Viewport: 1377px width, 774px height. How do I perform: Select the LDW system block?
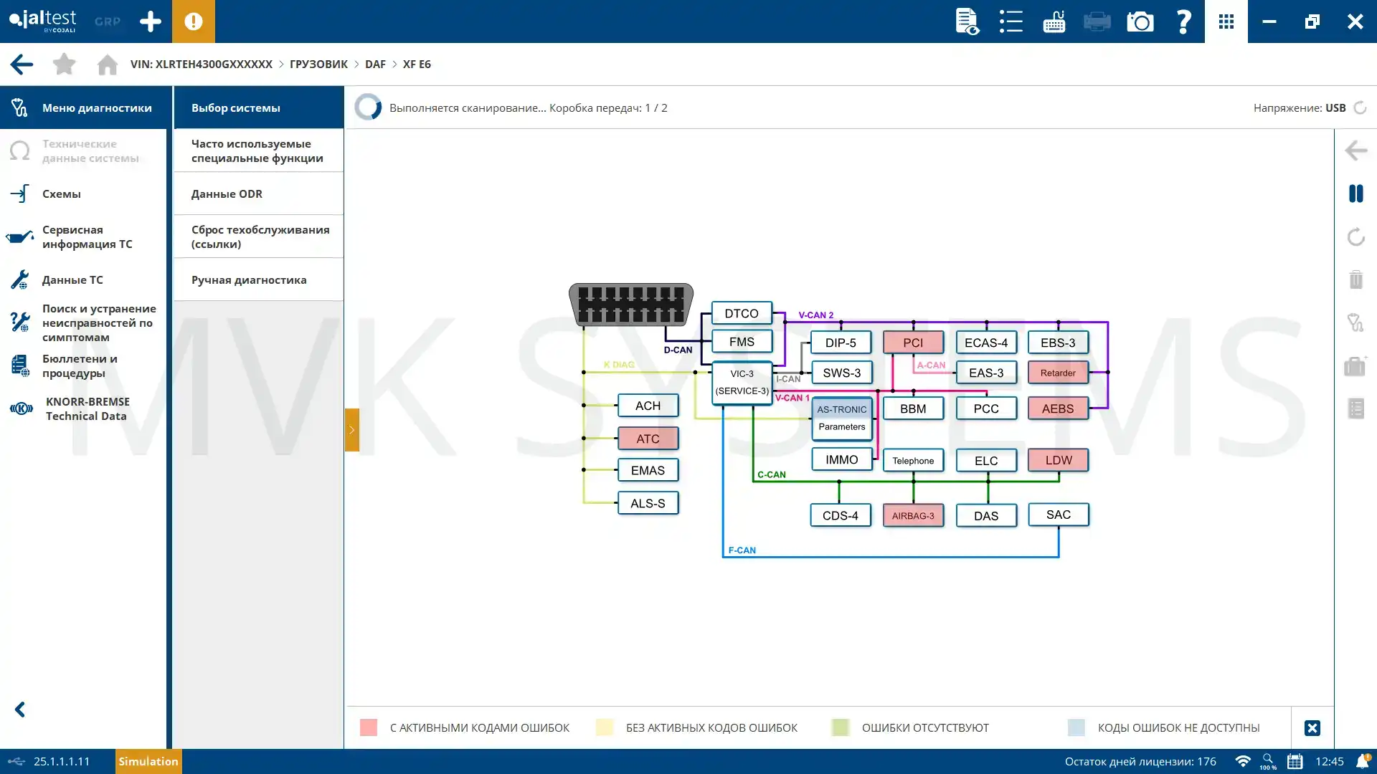1058,460
